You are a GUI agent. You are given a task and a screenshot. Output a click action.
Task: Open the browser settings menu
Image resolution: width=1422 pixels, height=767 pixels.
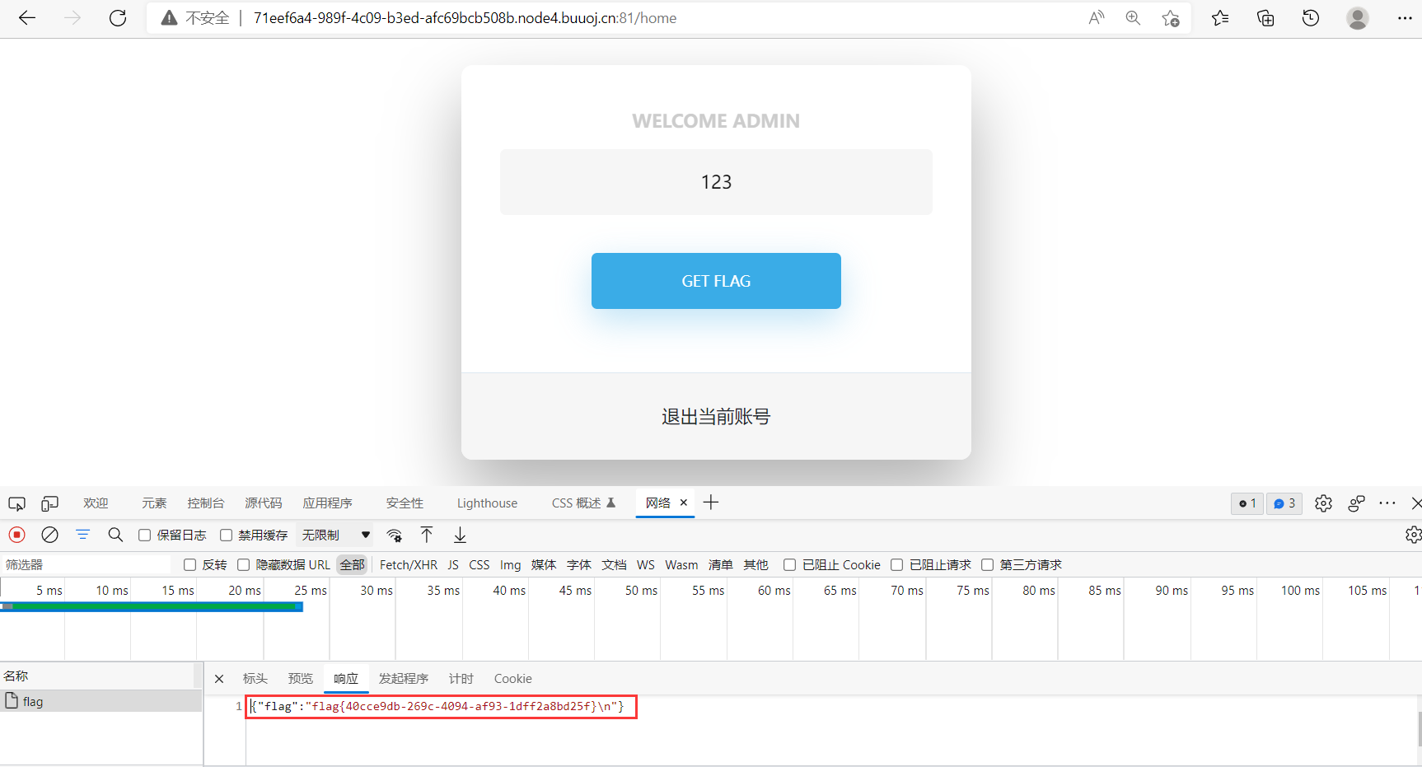click(x=1406, y=17)
